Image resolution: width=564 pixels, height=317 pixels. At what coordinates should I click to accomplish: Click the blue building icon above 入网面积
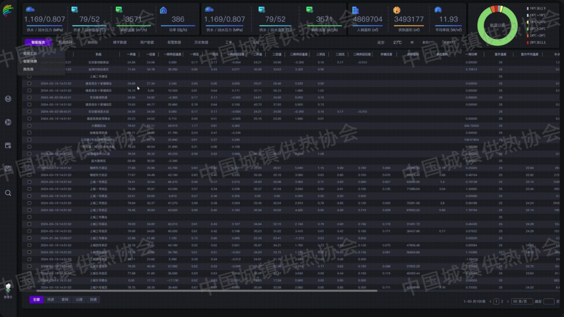pyautogui.click(x=356, y=10)
